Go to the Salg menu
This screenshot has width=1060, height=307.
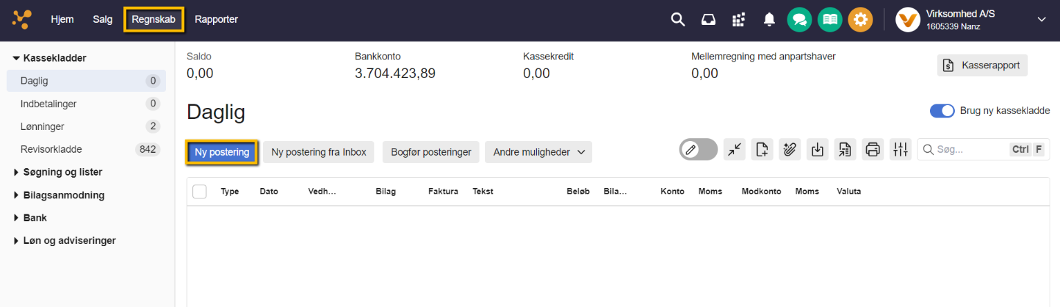102,19
